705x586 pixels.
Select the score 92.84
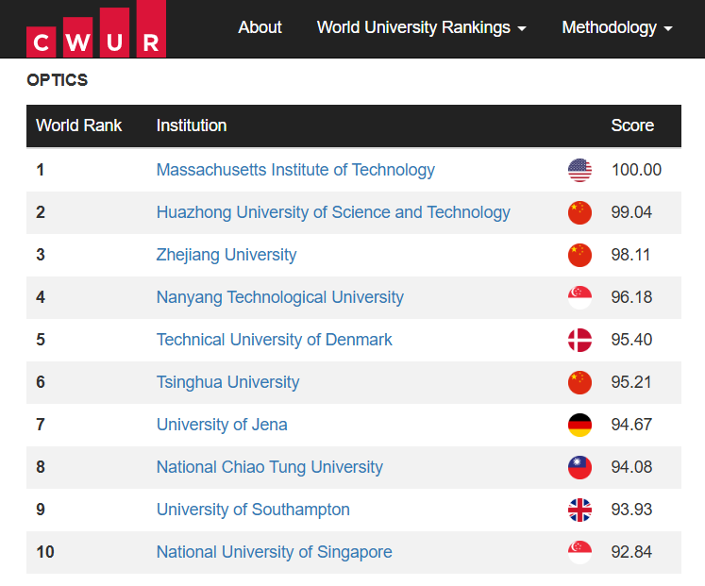(631, 552)
